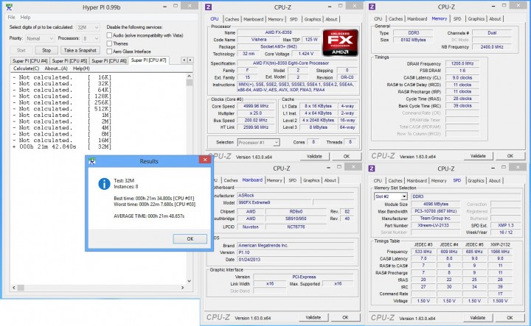Screen dimensions: 531x326
Task: Open the Slot #2 memory slot dropdown
Action: [x=390, y=196]
